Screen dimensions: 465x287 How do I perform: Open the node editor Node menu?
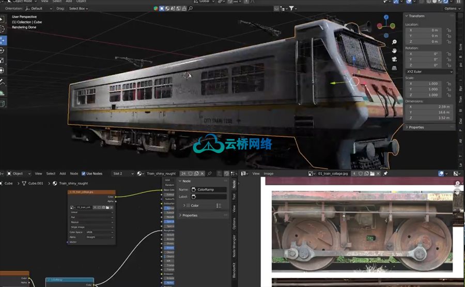point(74,173)
